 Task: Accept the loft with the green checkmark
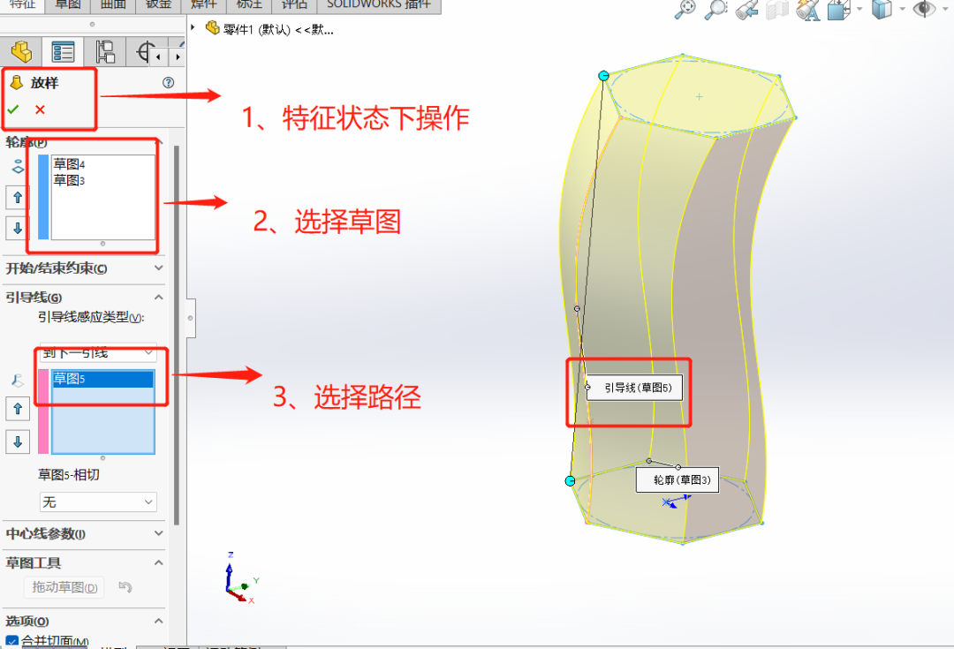[x=11, y=110]
